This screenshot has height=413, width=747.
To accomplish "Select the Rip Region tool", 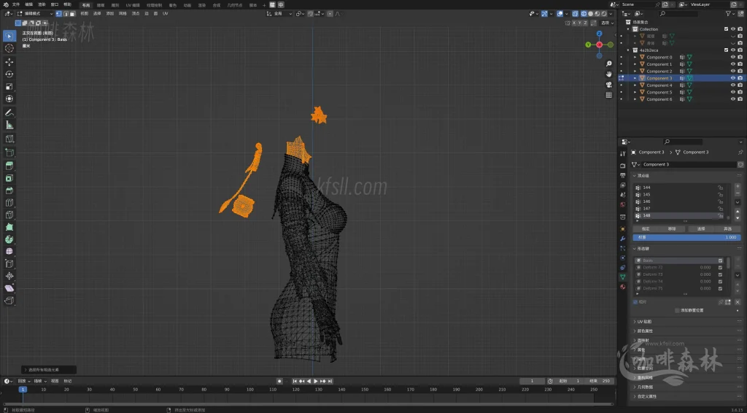I will tap(9, 301).
